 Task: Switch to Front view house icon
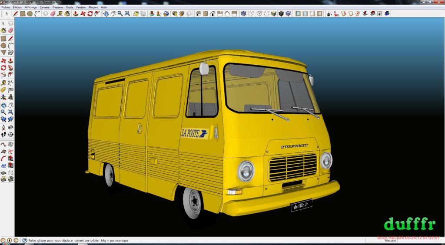coord(213,13)
